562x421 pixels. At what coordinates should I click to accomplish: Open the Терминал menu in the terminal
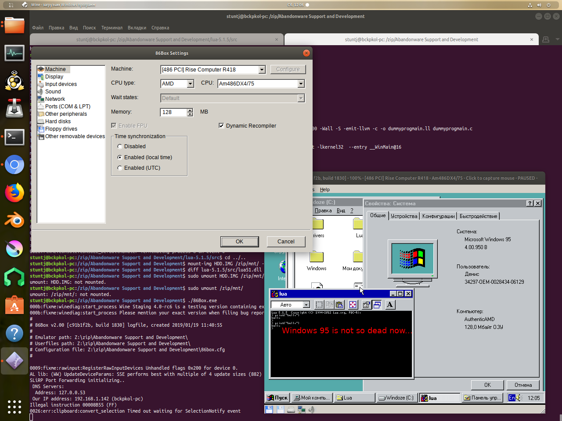click(x=112, y=28)
